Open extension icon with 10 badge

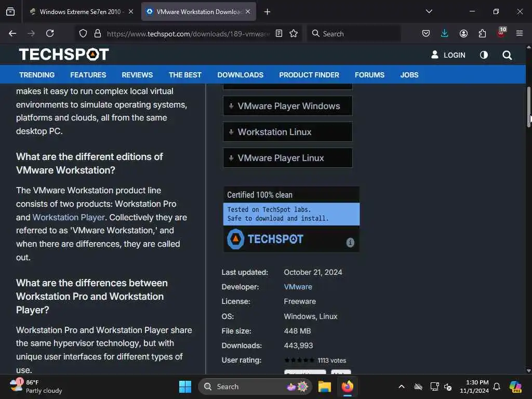[x=501, y=33]
